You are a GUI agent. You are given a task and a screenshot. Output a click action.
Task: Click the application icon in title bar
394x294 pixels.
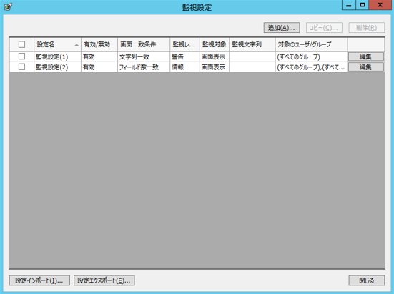pyautogui.click(x=8, y=6)
